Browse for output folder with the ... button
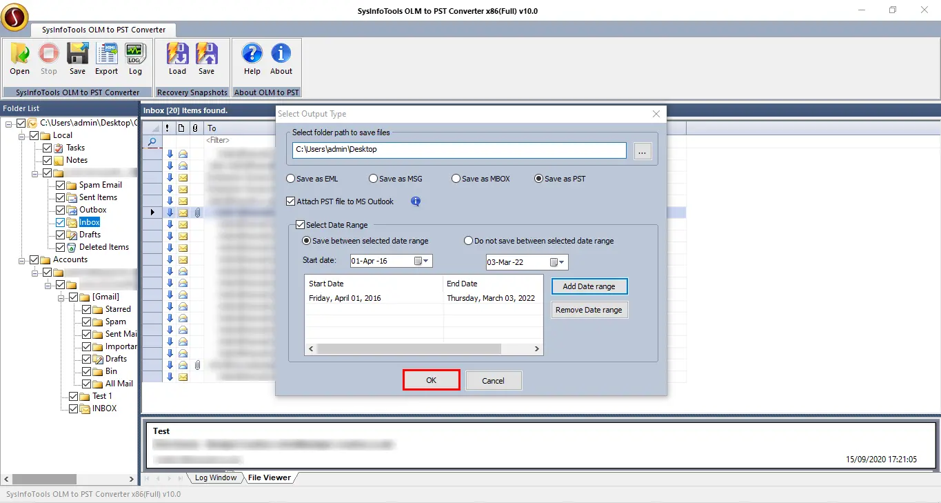The width and height of the screenshot is (941, 503). [x=642, y=151]
